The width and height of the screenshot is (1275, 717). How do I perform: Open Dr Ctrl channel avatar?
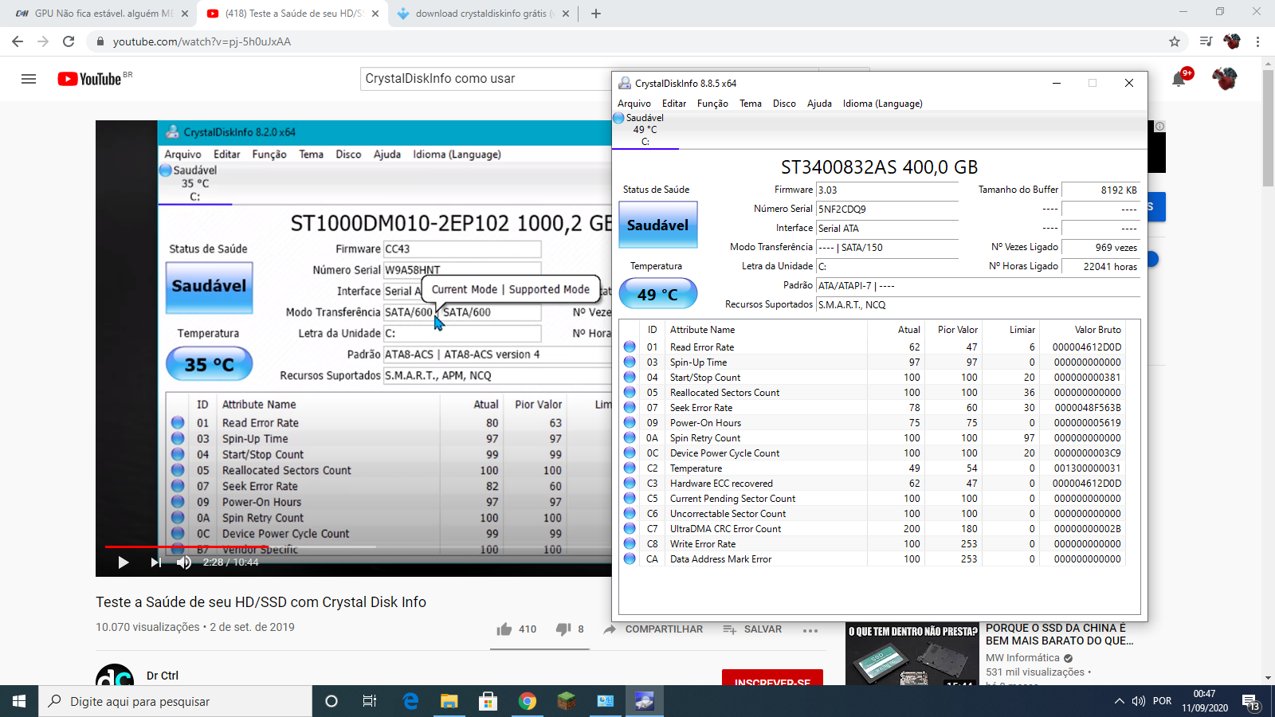(115, 676)
